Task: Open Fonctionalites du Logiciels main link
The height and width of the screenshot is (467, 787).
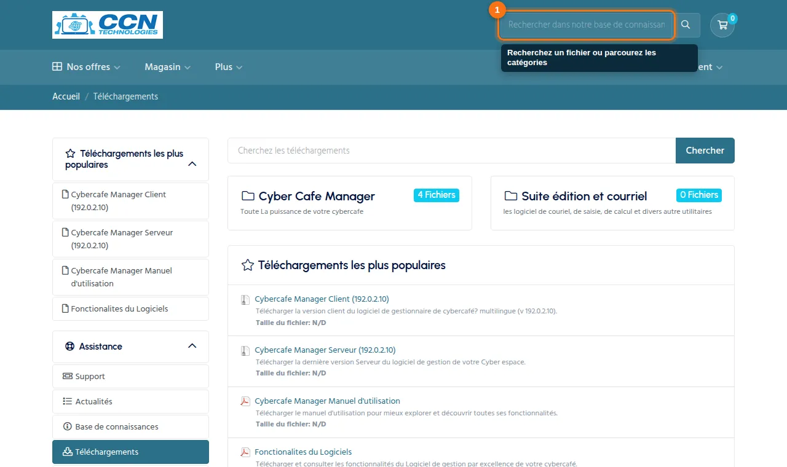Action: pos(303,452)
